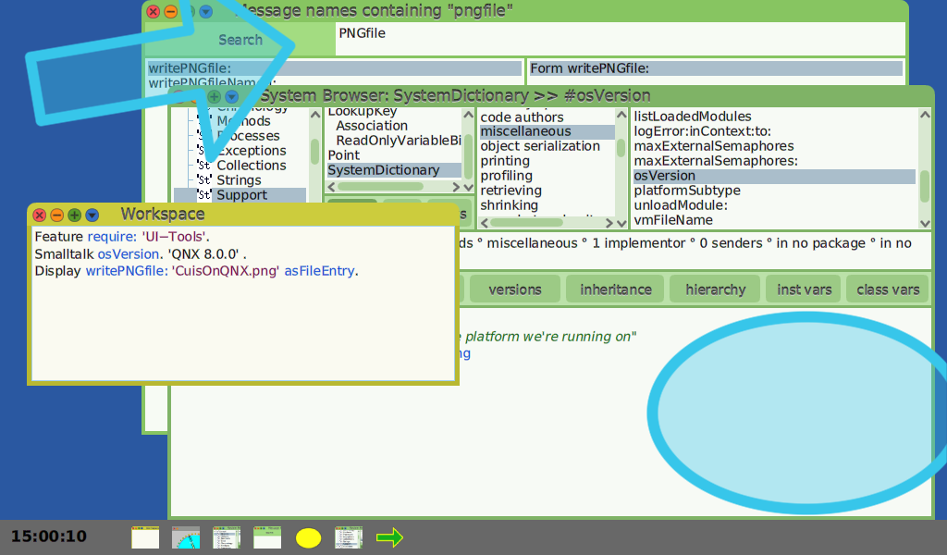Open the hierarchy view button
The image size is (947, 555).
click(715, 290)
